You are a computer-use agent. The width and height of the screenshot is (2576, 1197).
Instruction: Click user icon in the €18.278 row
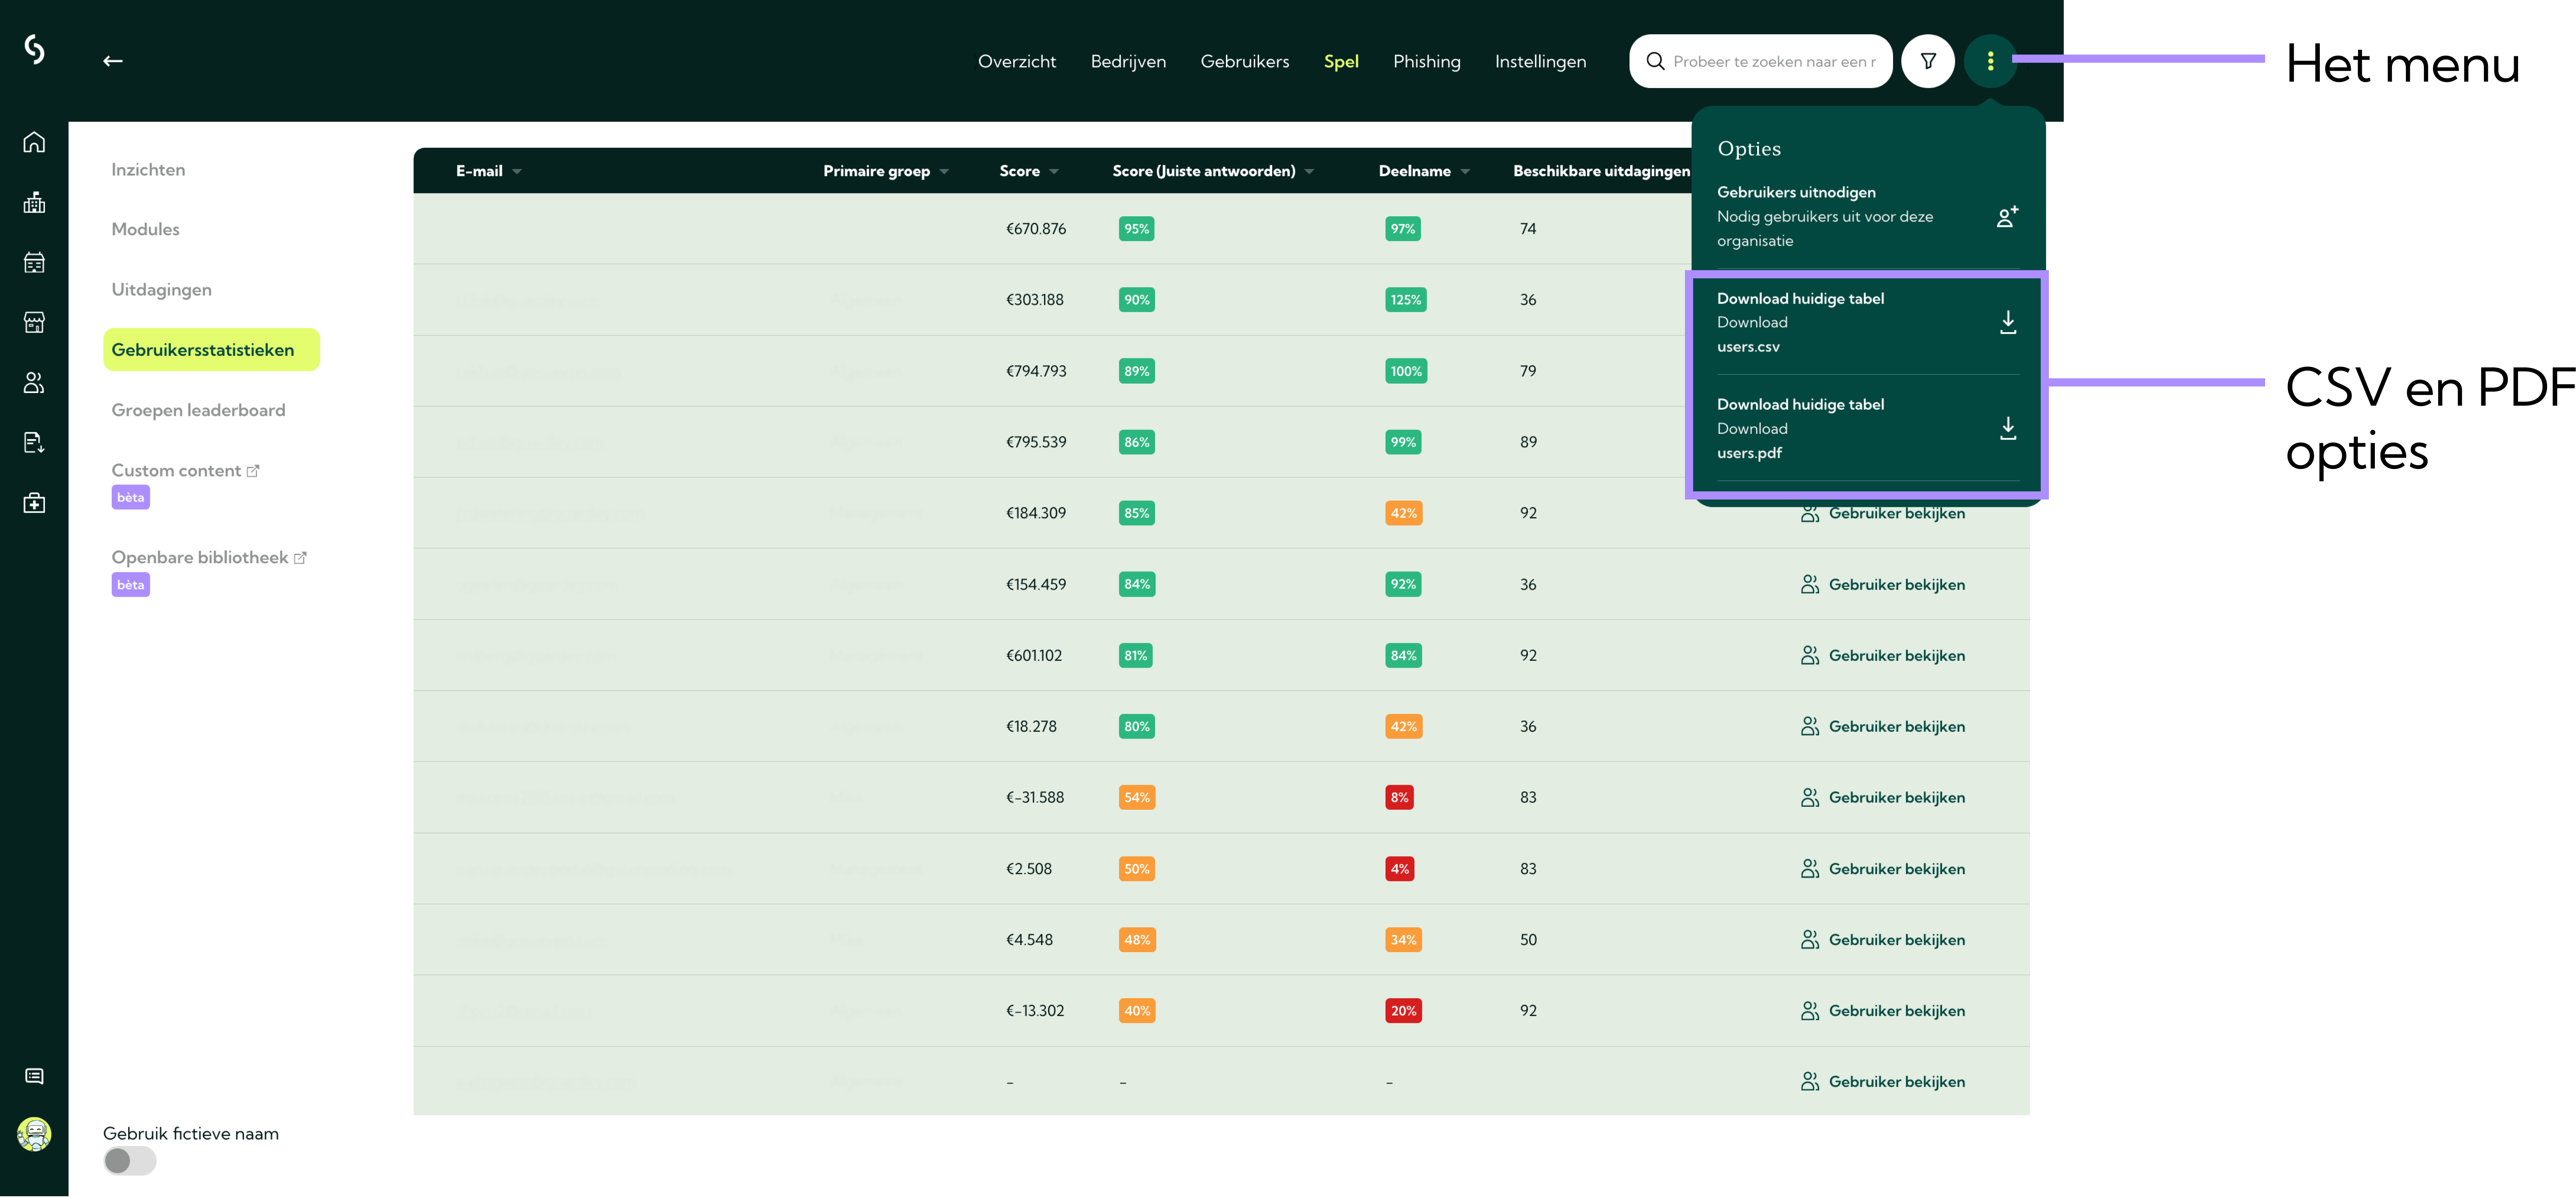1809,726
